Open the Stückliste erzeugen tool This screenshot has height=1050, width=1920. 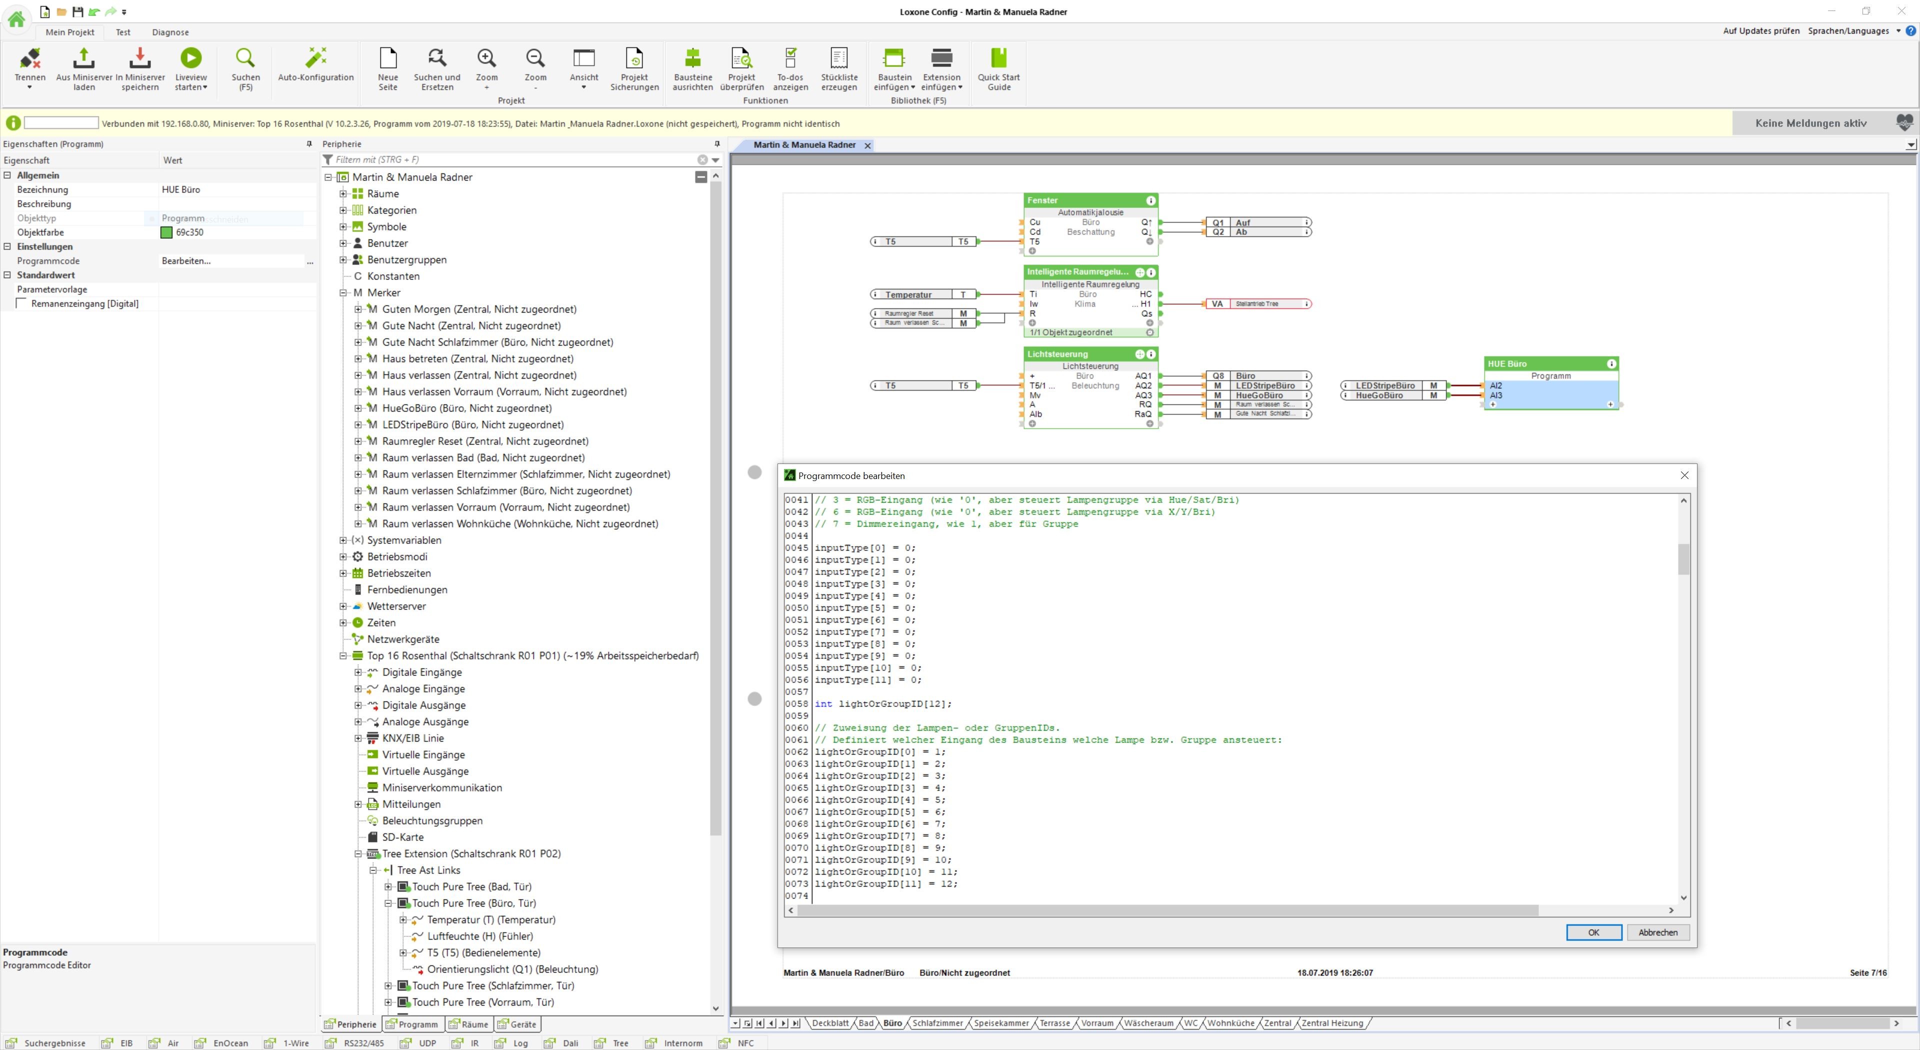pos(839,58)
